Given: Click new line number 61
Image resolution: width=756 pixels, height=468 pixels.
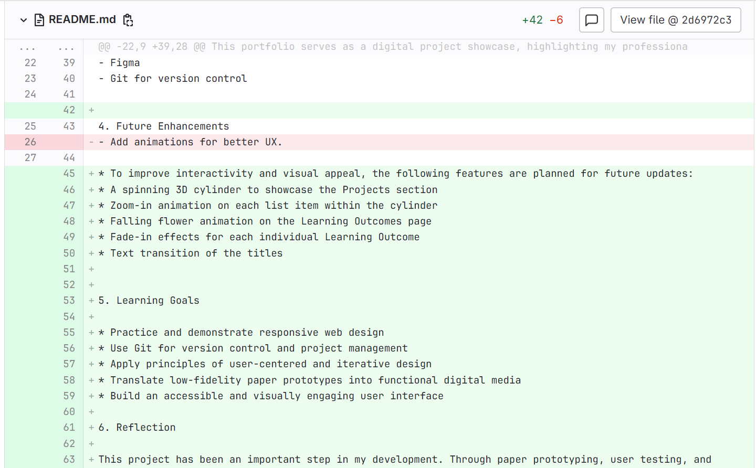Looking at the screenshot, I should pyautogui.click(x=69, y=428).
